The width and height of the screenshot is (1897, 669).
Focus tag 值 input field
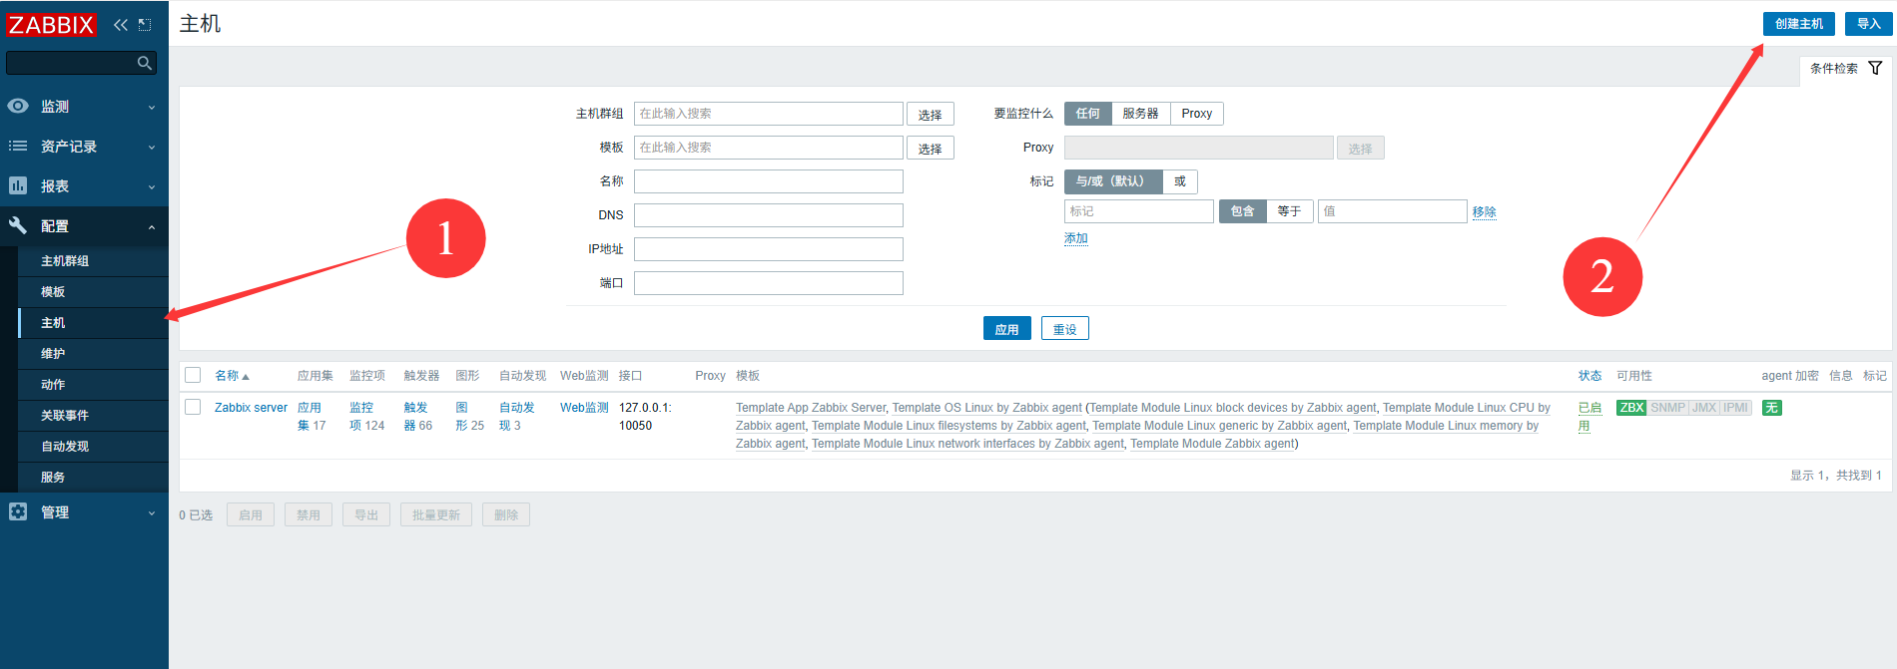[1392, 211]
